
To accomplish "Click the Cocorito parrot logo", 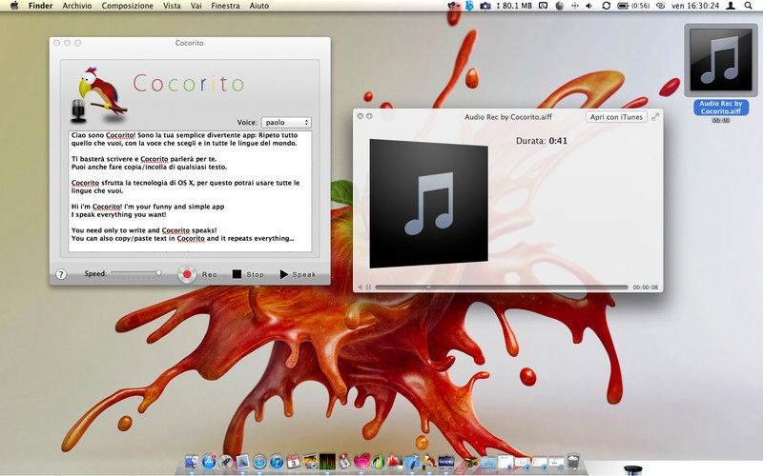I will (100, 94).
